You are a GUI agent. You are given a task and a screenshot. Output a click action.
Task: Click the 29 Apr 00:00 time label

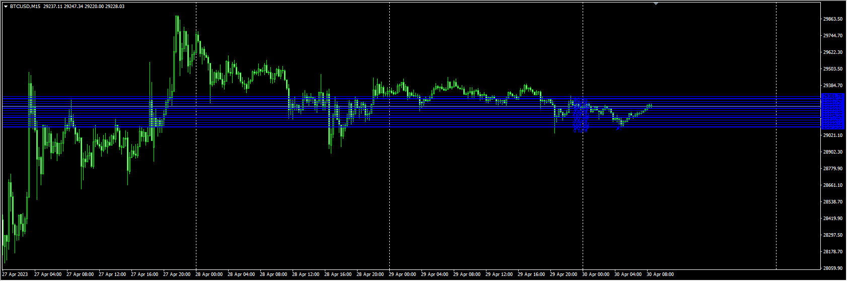pyautogui.click(x=402, y=274)
